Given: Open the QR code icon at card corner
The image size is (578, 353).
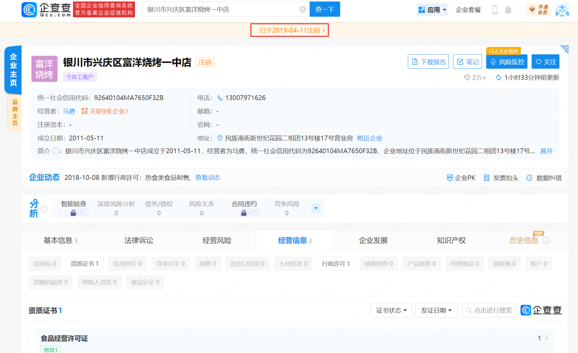Looking at the screenshot, I should pyautogui.click(x=564, y=49).
